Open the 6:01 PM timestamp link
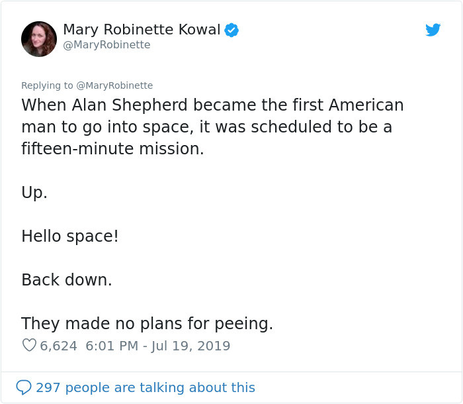463x404 pixels. pos(111,346)
